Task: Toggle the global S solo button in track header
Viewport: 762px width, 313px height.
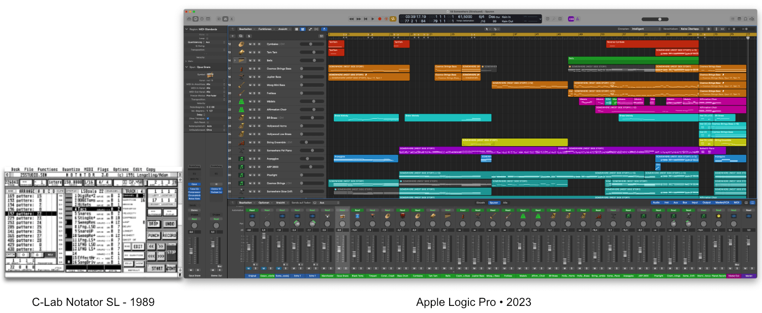Action: tap(249, 36)
